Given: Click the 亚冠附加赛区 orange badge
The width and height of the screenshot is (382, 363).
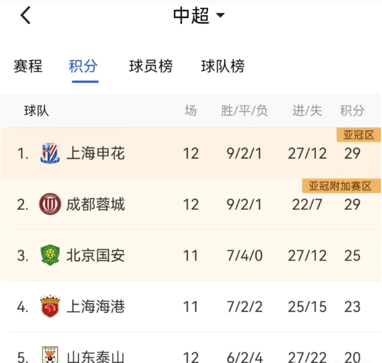Looking at the screenshot, I should tap(342, 186).
